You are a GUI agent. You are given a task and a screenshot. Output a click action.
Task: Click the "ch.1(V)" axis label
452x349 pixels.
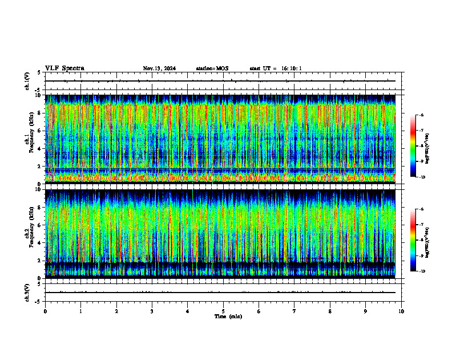coord(27,81)
